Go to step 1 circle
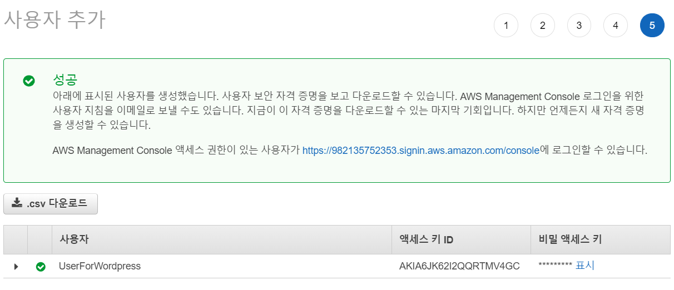Screen dimensions: 674x290 506,26
